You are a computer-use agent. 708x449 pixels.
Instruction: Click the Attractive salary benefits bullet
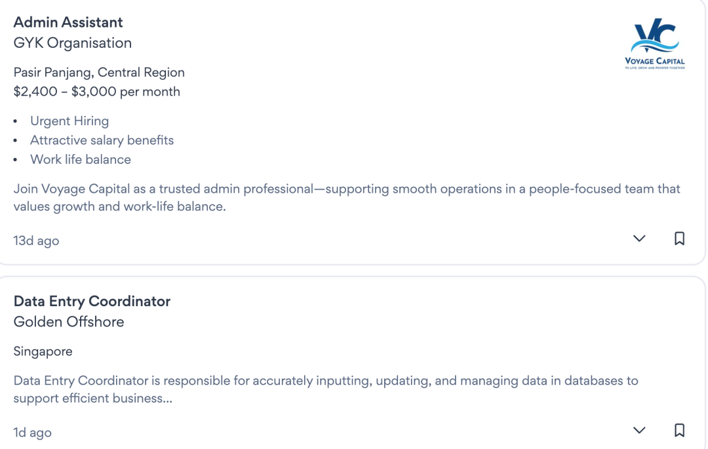tap(102, 140)
